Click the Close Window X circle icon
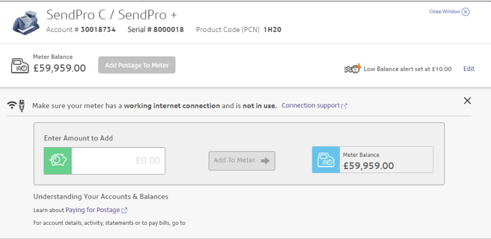This screenshot has width=491, height=239. (466, 12)
